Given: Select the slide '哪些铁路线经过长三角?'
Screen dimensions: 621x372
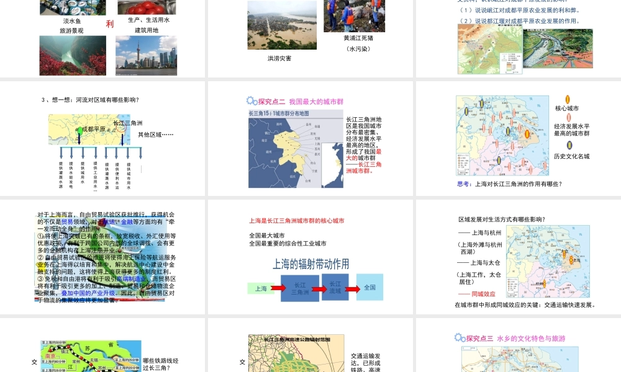Looking at the screenshot, I should (102, 345).
